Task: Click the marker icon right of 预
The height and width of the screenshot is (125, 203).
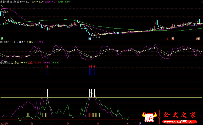Action: [x=198, y=39]
